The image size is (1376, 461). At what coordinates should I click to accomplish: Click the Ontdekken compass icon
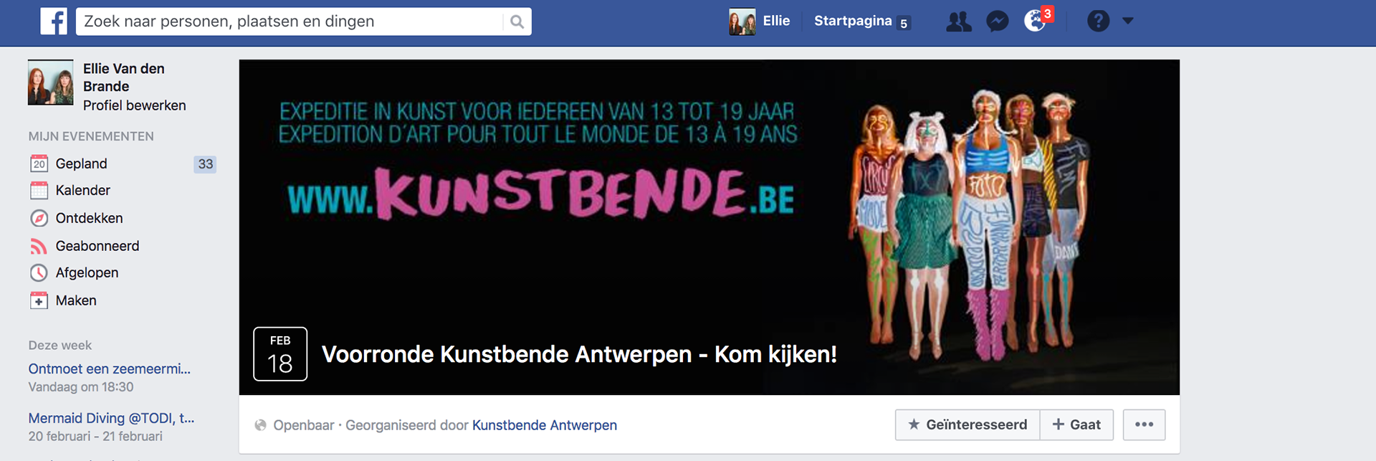pos(39,218)
